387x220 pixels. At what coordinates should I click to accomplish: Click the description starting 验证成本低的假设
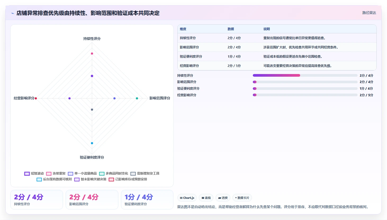pos(293,57)
